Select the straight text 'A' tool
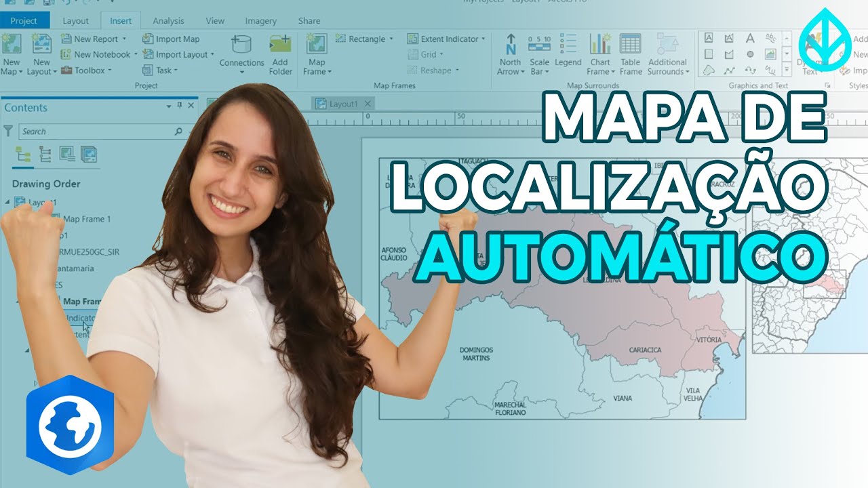Image resolution: width=868 pixels, height=488 pixels. point(750,38)
